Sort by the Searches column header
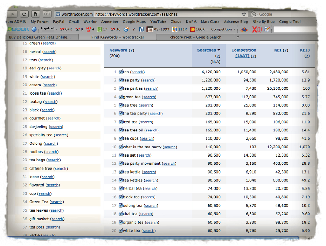 (x=207, y=50)
